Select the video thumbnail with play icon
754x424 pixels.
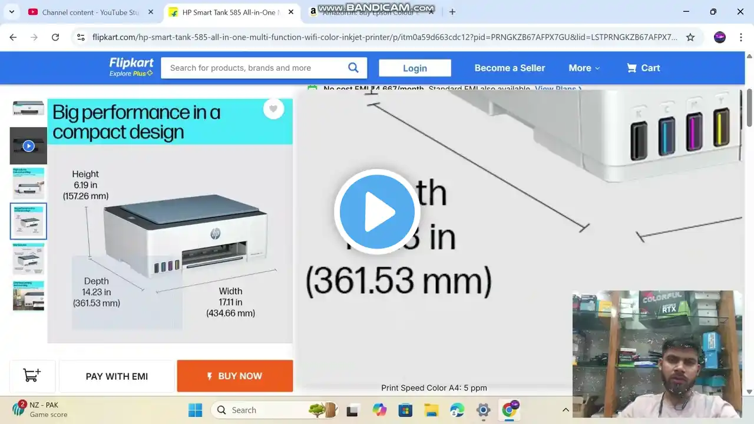click(x=28, y=145)
